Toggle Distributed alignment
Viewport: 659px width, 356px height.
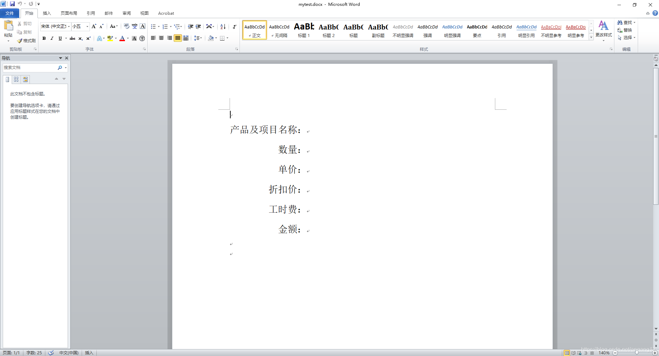tap(186, 38)
